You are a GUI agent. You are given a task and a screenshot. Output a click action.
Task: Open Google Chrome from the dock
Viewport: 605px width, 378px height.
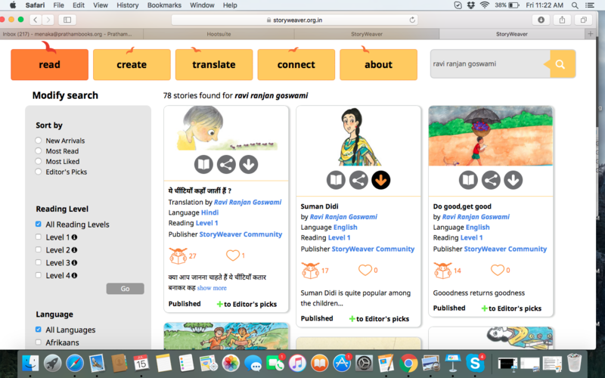(x=408, y=363)
